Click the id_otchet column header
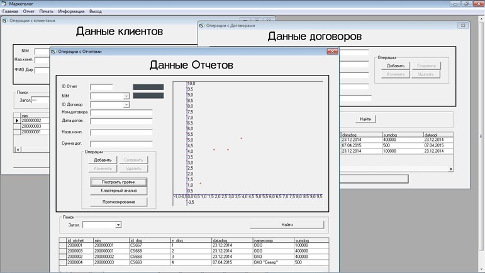The image size is (485, 273). click(x=80, y=240)
